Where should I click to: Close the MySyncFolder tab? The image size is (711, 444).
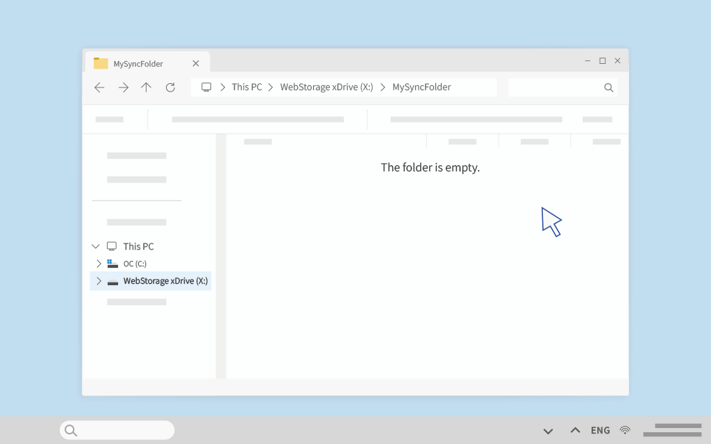point(195,63)
